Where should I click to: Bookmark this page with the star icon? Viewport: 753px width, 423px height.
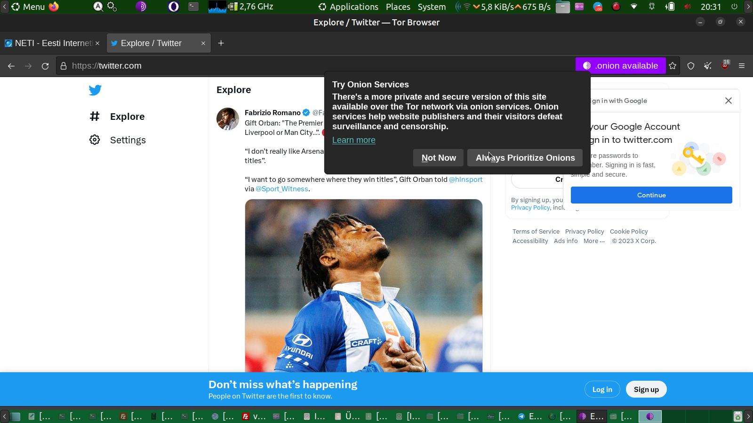(673, 66)
